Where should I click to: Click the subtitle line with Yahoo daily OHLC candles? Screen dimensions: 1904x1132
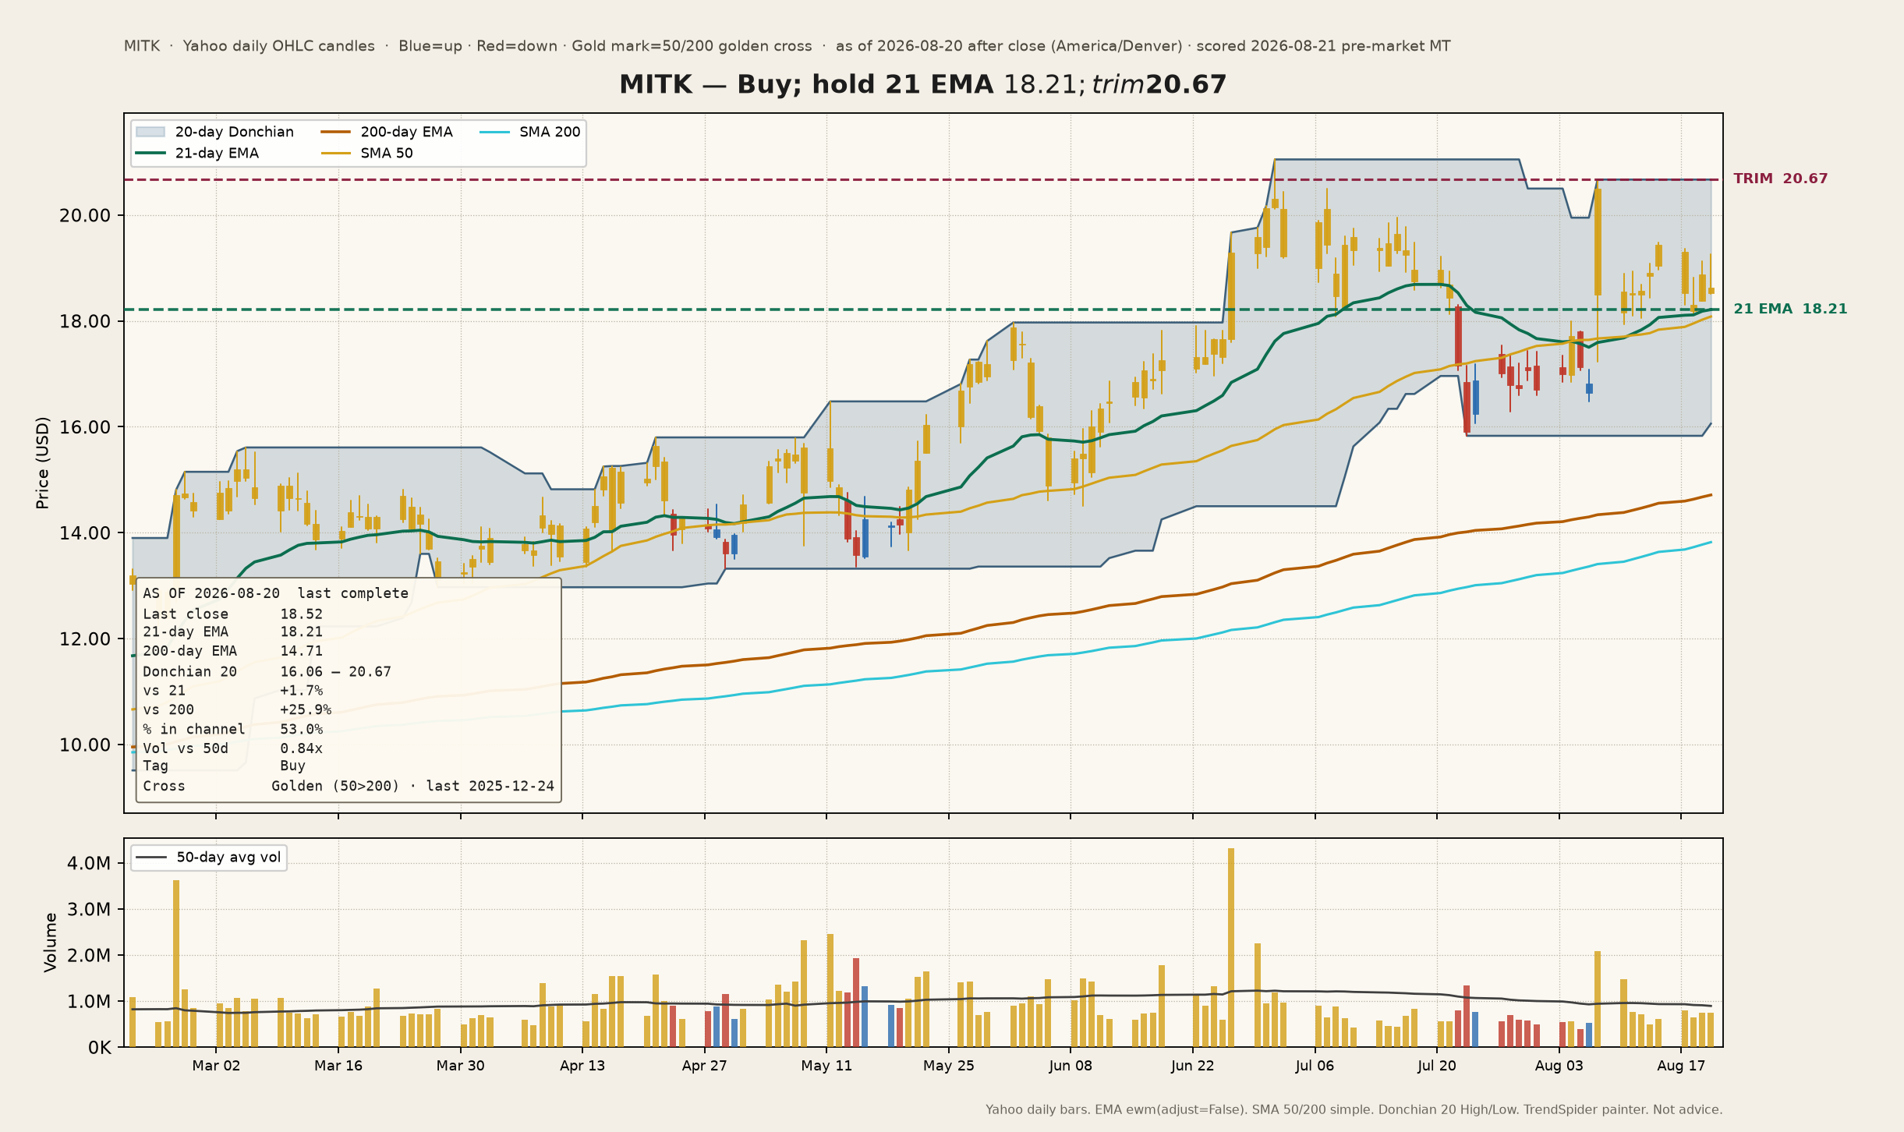point(787,46)
